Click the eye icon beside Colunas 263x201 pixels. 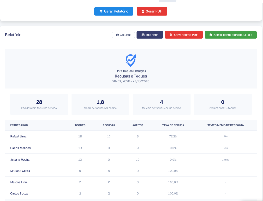pyautogui.click(x=118, y=35)
